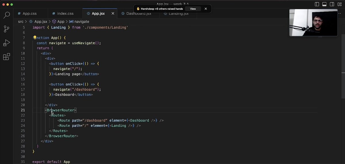Close the App.jsx tab
Viewport: 345px width, 164px height.
113,13
